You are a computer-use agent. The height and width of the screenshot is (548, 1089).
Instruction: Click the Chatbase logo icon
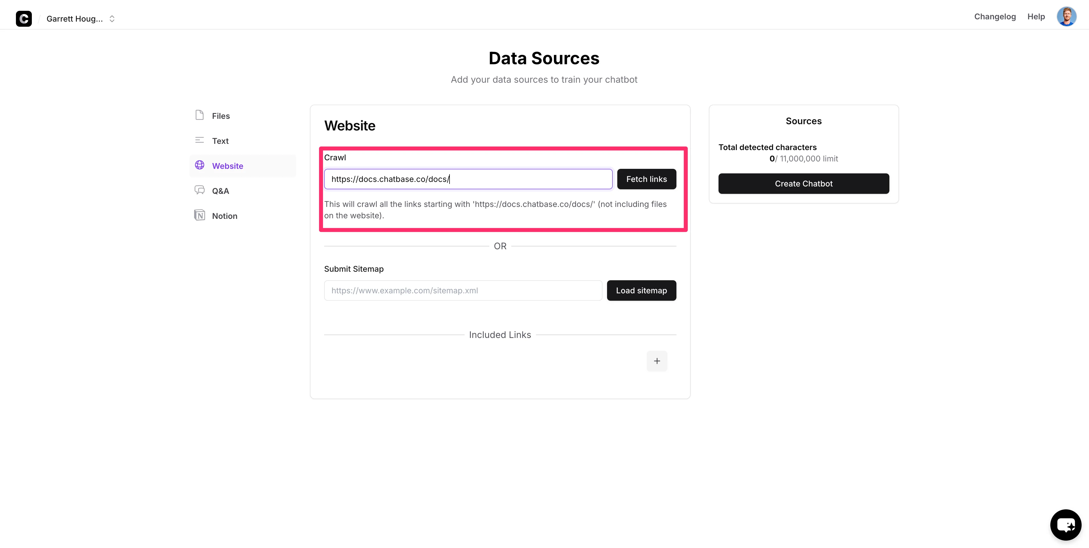pos(24,18)
